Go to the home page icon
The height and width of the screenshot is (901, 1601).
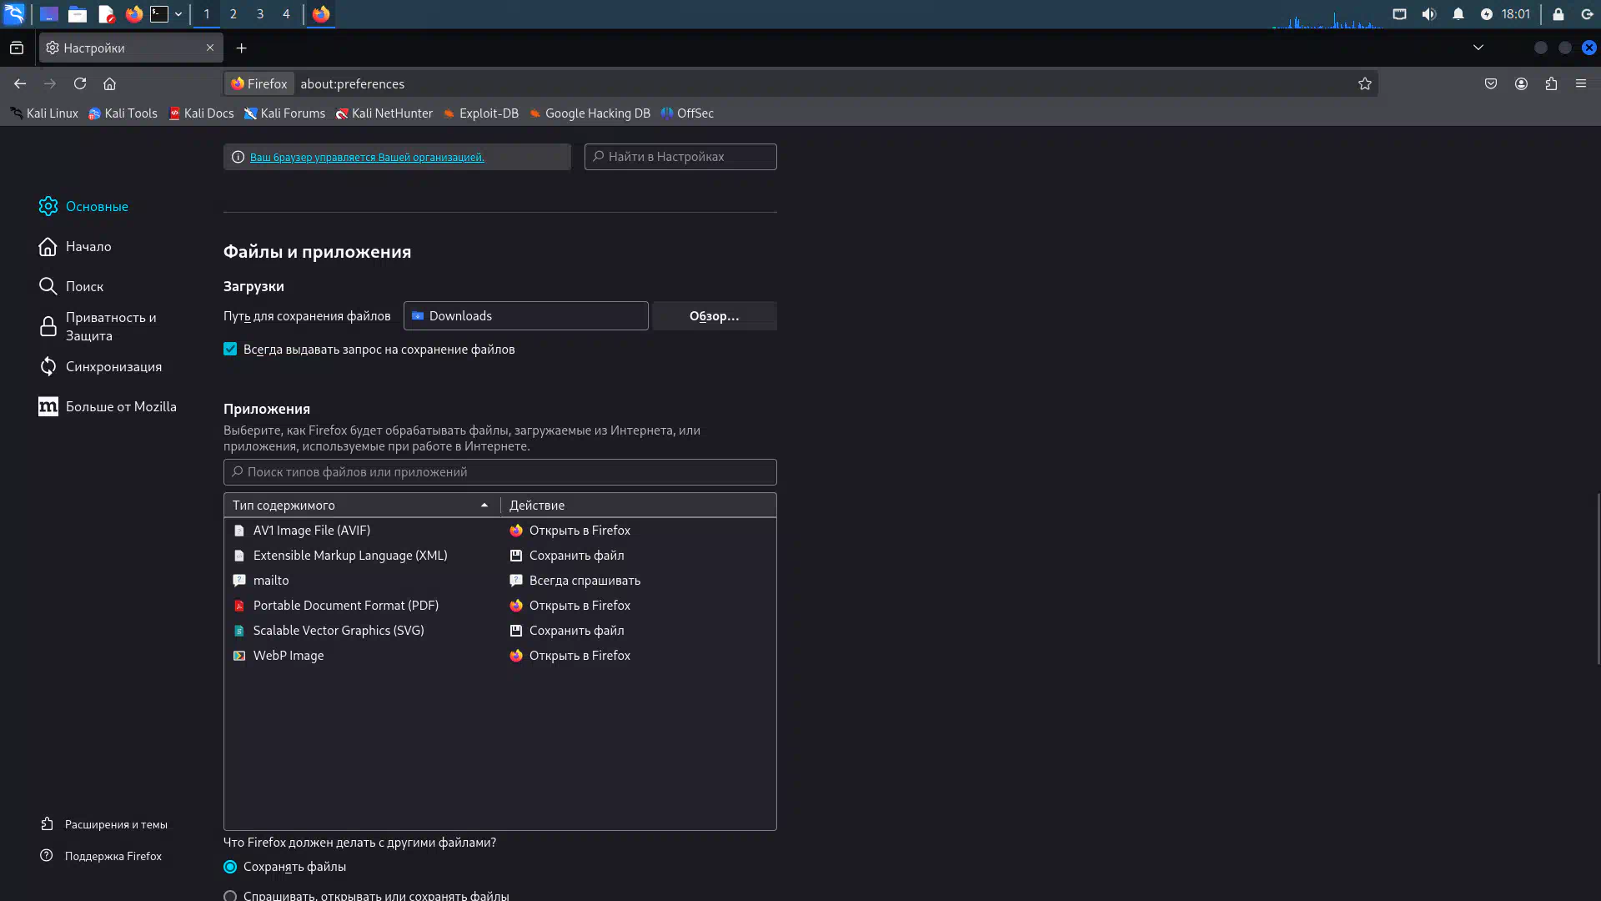click(x=109, y=83)
